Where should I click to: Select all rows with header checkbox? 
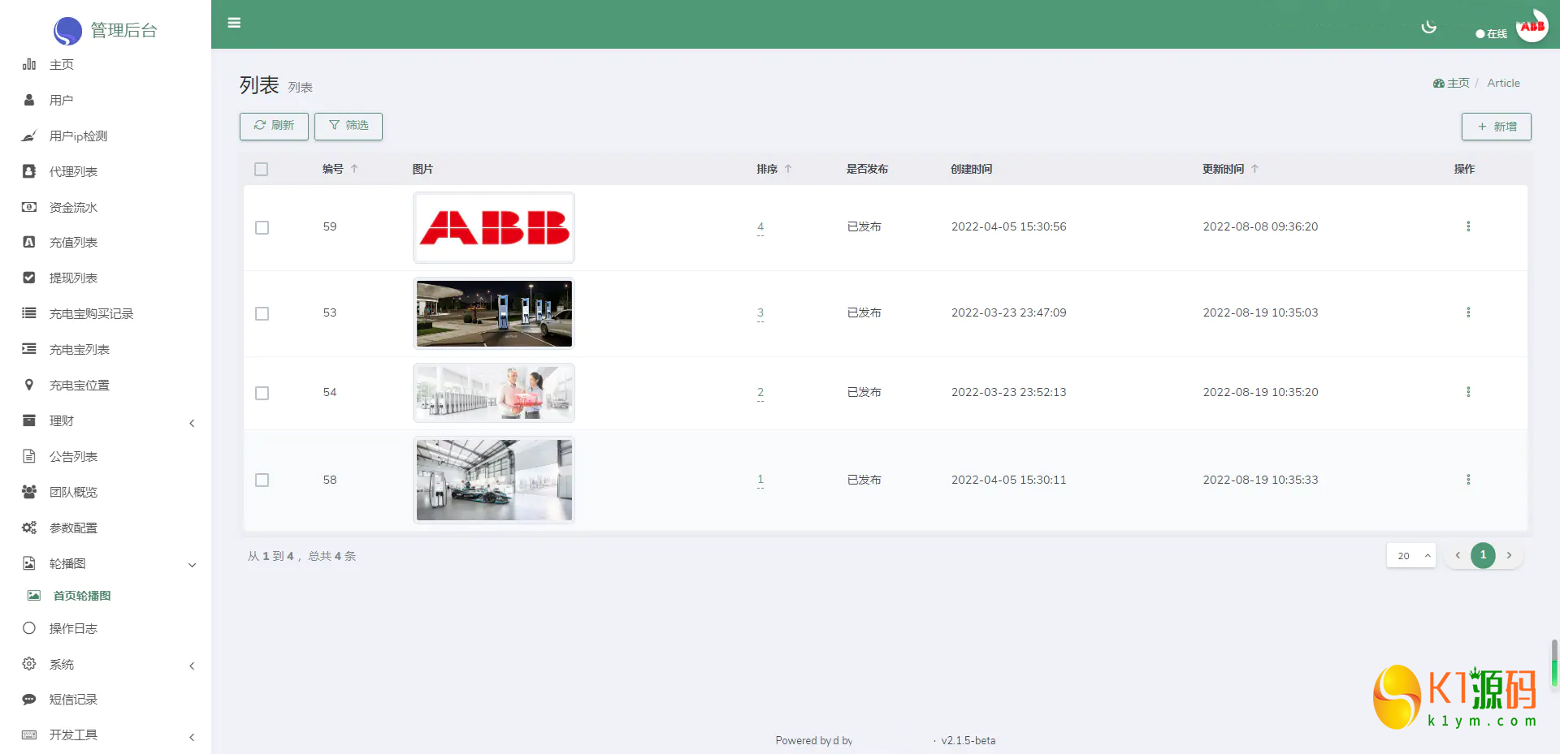pyautogui.click(x=261, y=169)
